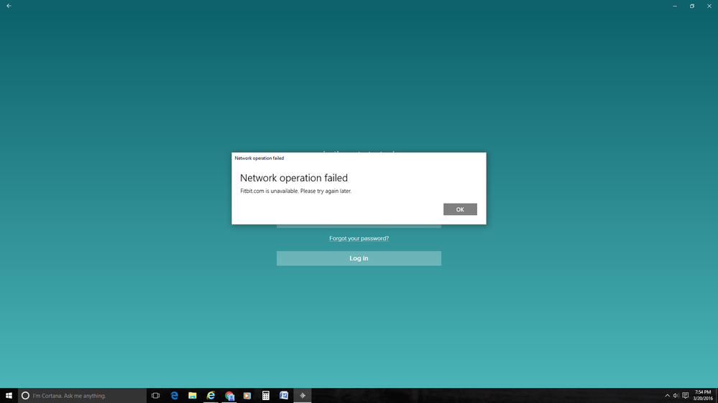Click the Log in button

pyautogui.click(x=359, y=258)
